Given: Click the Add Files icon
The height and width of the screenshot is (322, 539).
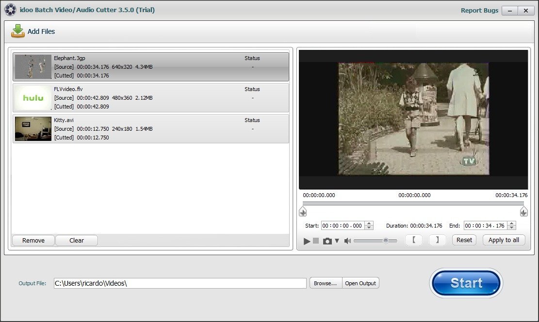Looking at the screenshot, I should pos(18,31).
